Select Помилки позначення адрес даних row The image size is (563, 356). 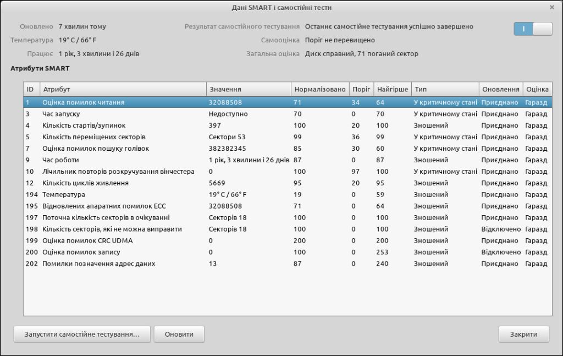point(288,264)
